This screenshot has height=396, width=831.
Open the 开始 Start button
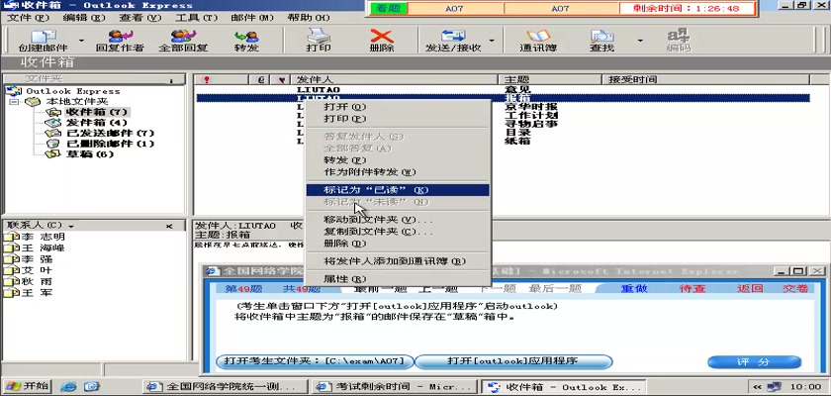click(x=27, y=386)
